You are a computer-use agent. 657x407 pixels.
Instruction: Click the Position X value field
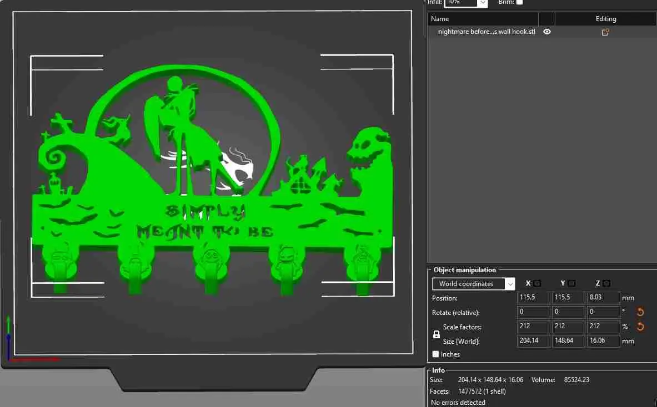point(533,298)
